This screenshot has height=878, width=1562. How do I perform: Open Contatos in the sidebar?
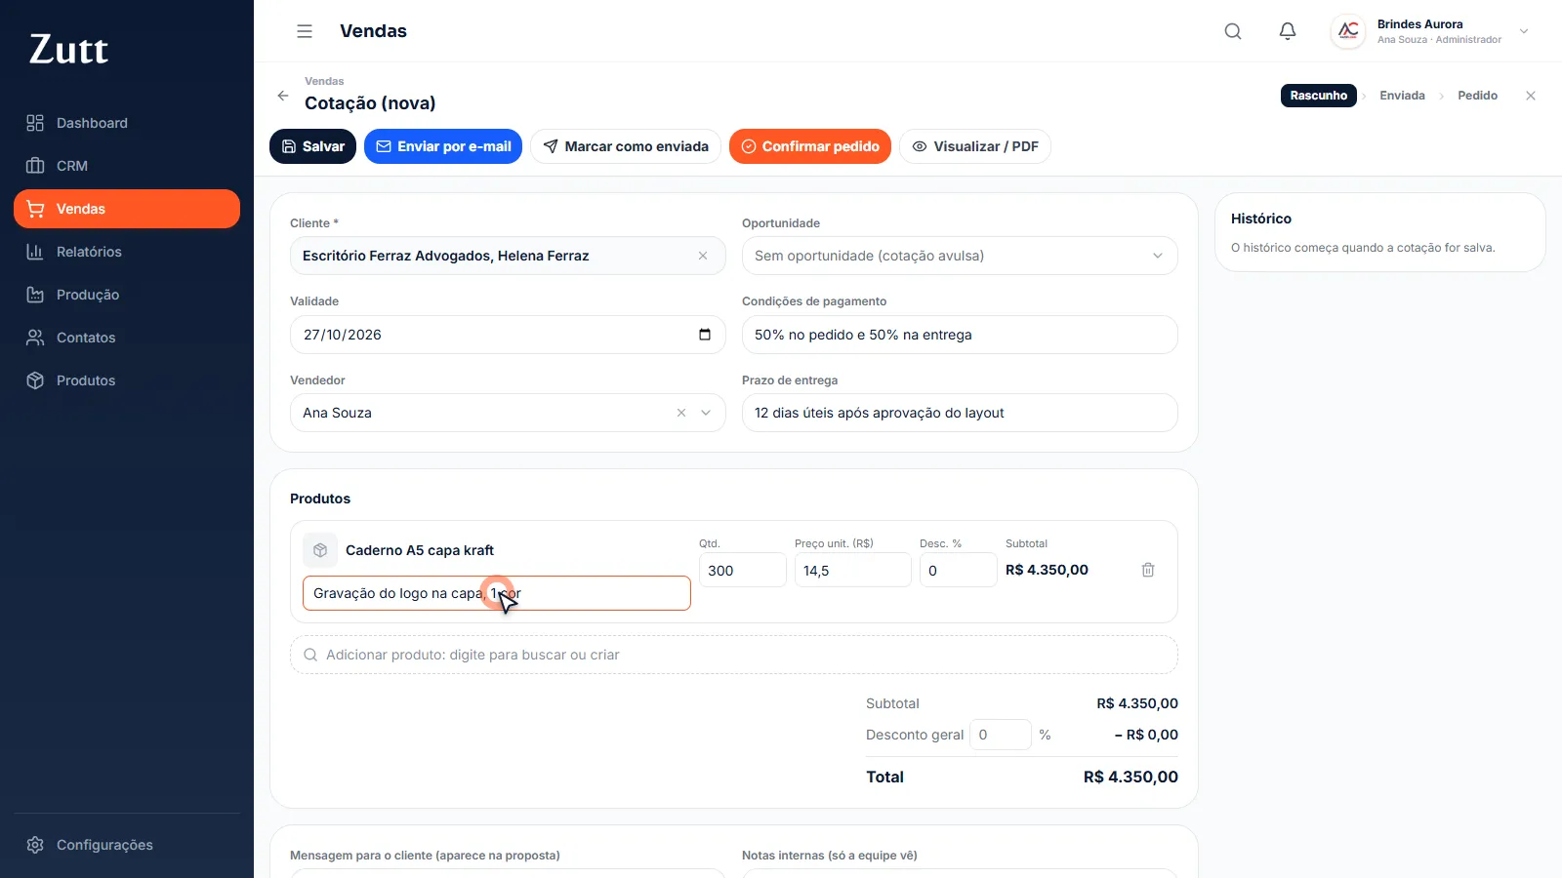click(x=127, y=338)
